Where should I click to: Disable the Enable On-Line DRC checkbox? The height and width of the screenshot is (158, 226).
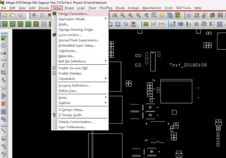click(54, 68)
